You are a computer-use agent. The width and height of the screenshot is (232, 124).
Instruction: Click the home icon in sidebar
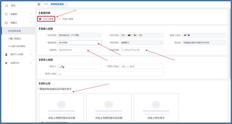point(7,5)
